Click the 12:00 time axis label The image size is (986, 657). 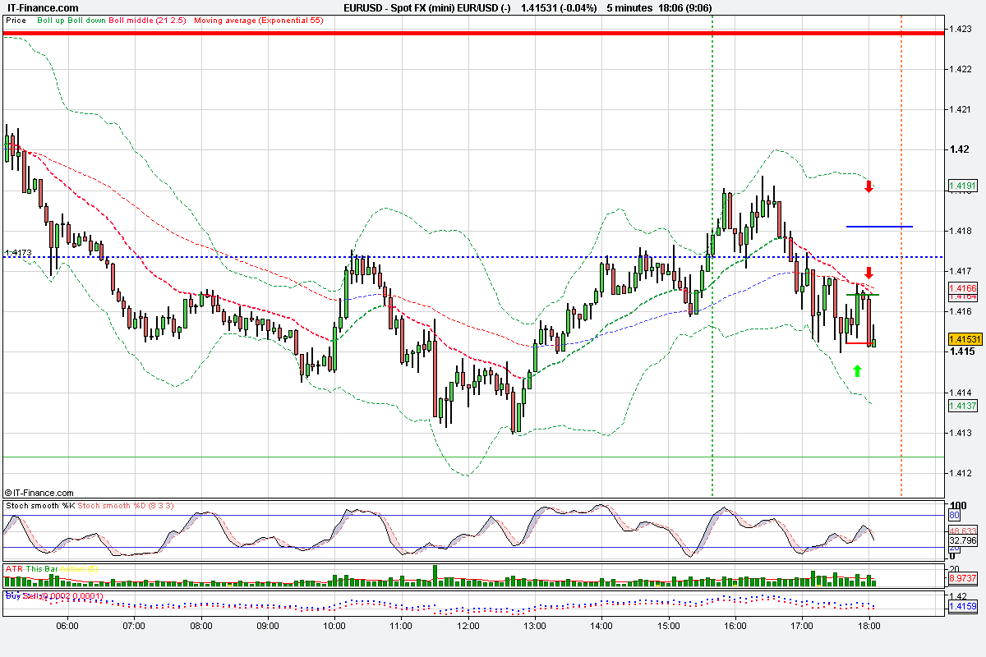(468, 626)
